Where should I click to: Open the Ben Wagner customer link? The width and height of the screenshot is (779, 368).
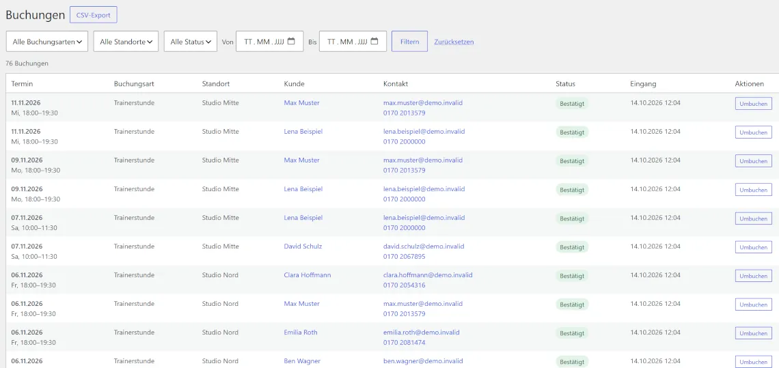pos(302,361)
